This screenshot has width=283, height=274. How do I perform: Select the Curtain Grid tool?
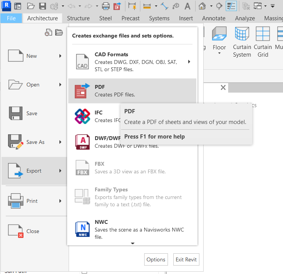click(263, 42)
